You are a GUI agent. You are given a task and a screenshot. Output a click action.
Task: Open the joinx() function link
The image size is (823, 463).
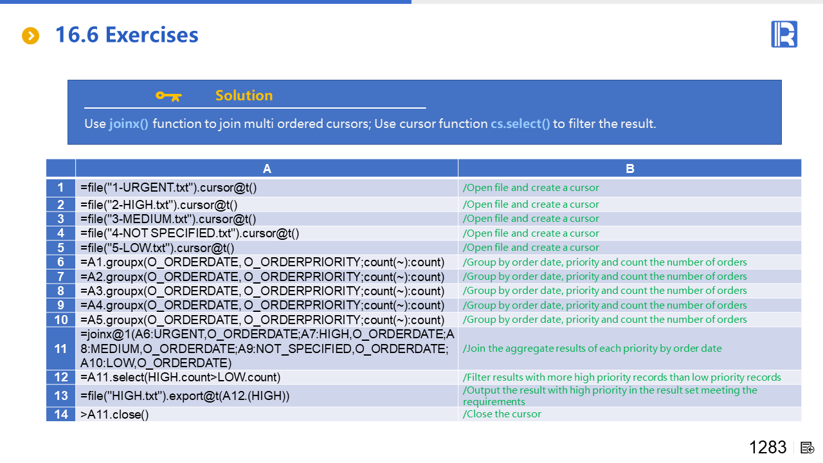click(x=129, y=123)
